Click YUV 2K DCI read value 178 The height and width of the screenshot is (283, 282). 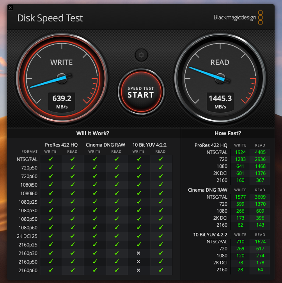[x=260, y=263]
